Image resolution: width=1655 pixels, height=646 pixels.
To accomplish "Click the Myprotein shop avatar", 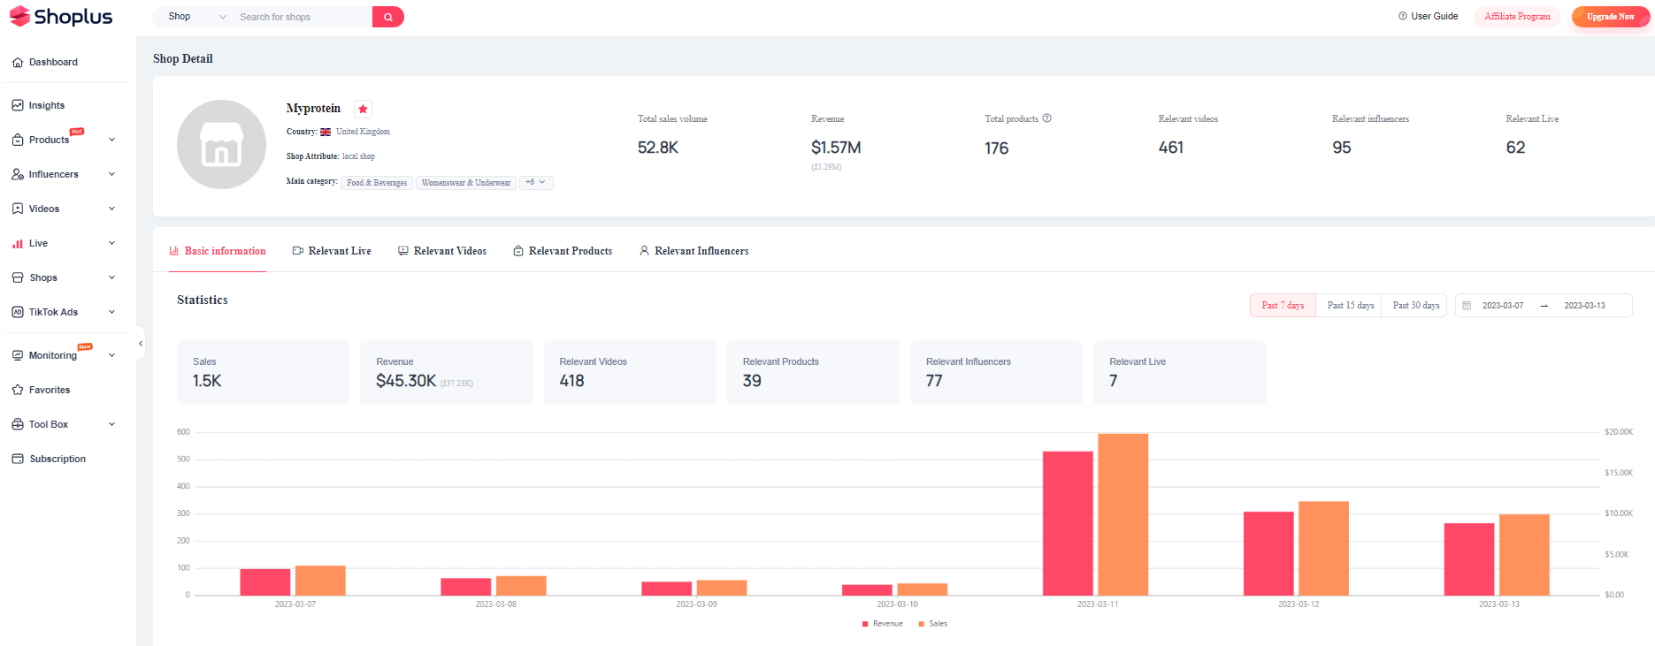I will click(221, 144).
